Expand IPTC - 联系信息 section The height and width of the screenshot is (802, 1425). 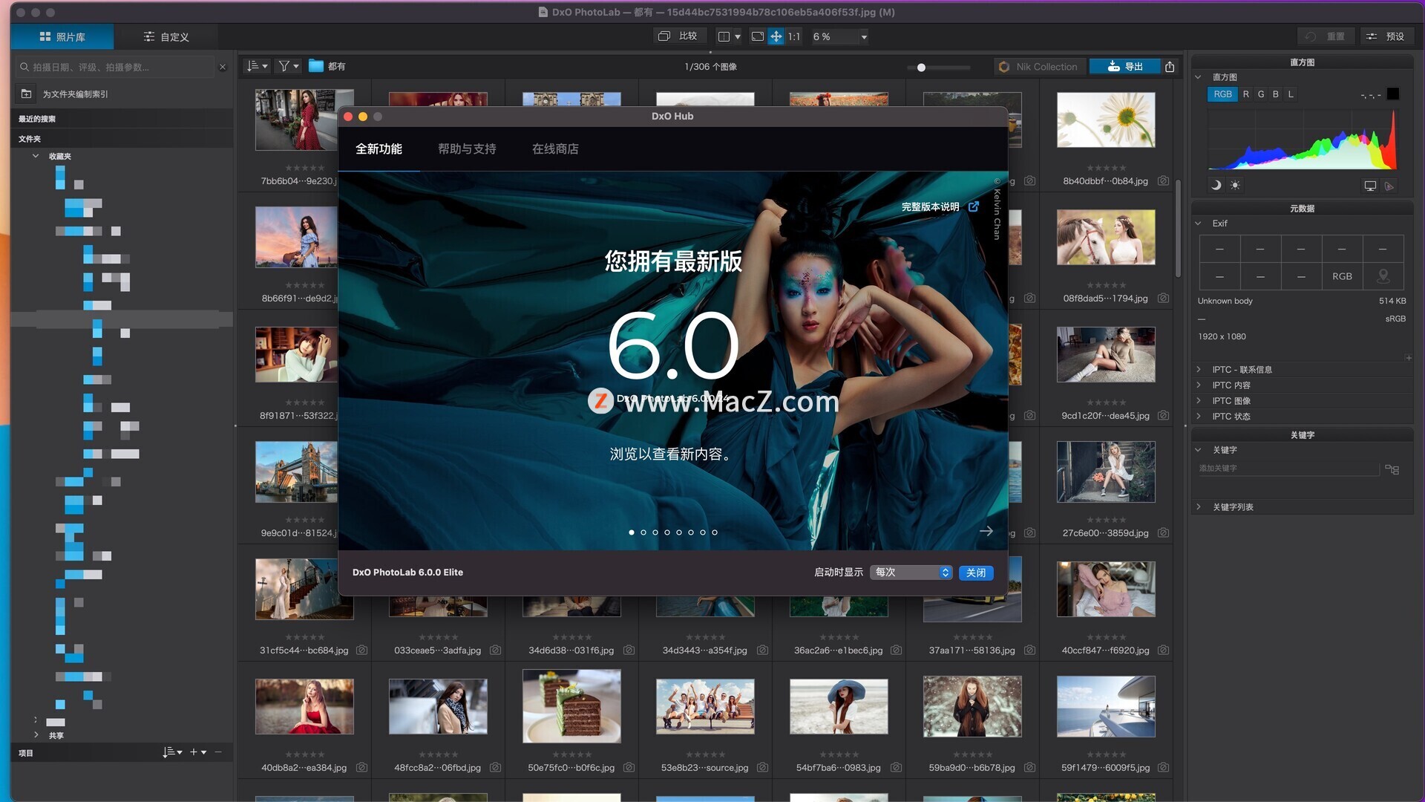tap(1199, 369)
